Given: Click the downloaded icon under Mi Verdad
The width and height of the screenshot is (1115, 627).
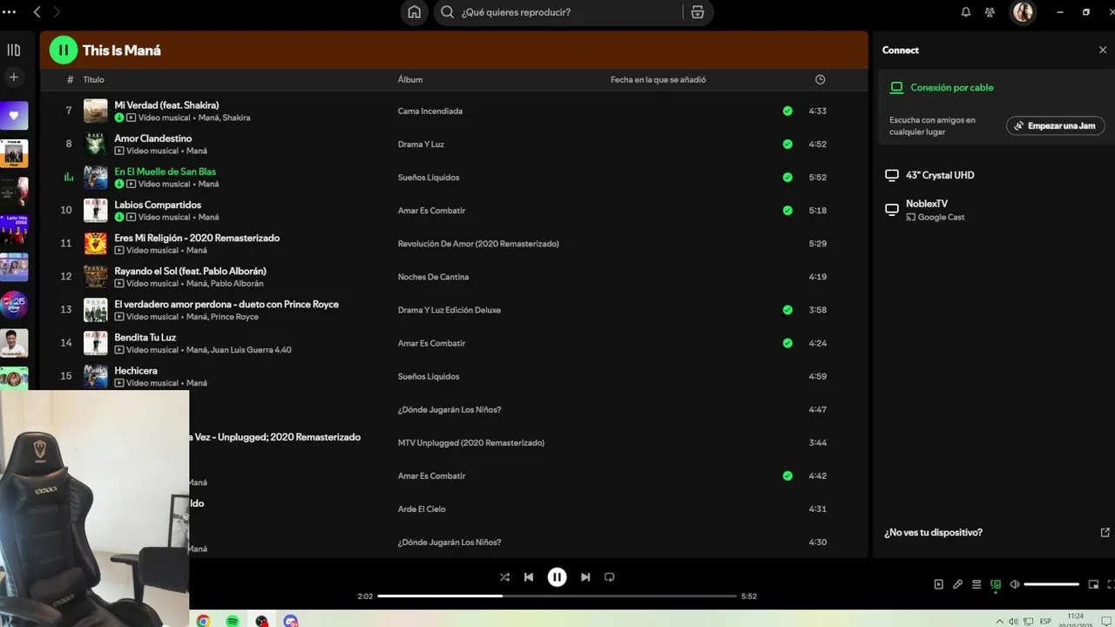Looking at the screenshot, I should pyautogui.click(x=119, y=118).
